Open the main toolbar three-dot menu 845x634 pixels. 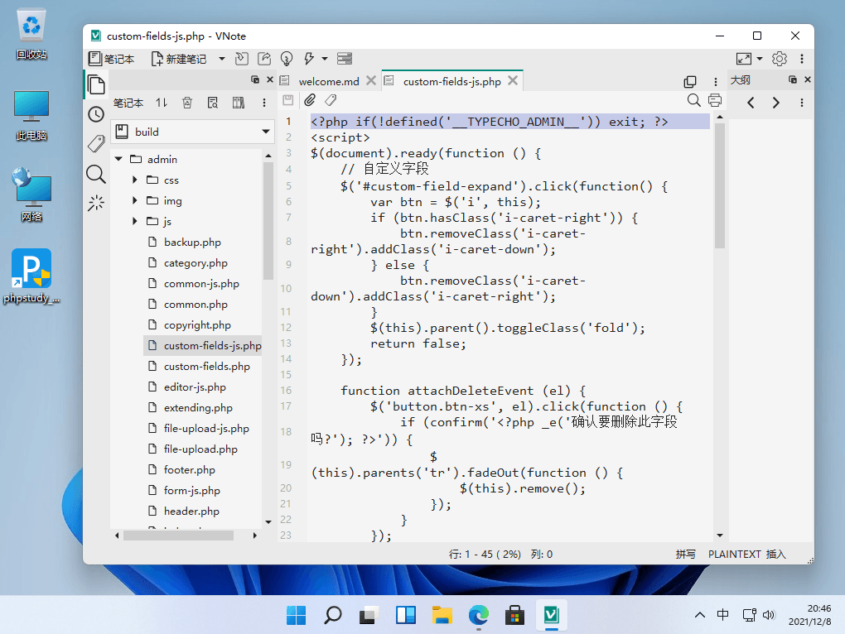802,59
